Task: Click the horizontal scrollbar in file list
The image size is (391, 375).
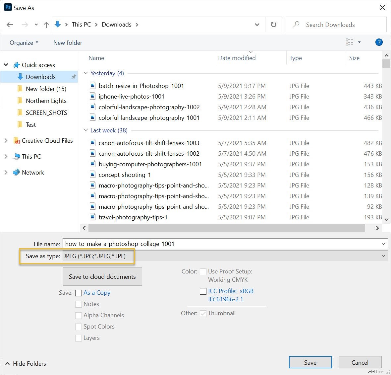Action: 227,228
